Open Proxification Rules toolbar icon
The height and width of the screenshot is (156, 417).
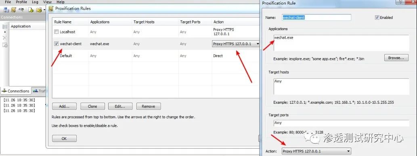coord(14,10)
